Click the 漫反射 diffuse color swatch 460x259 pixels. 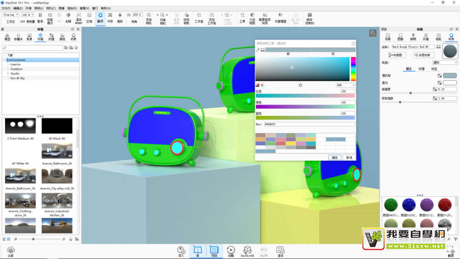click(x=450, y=75)
